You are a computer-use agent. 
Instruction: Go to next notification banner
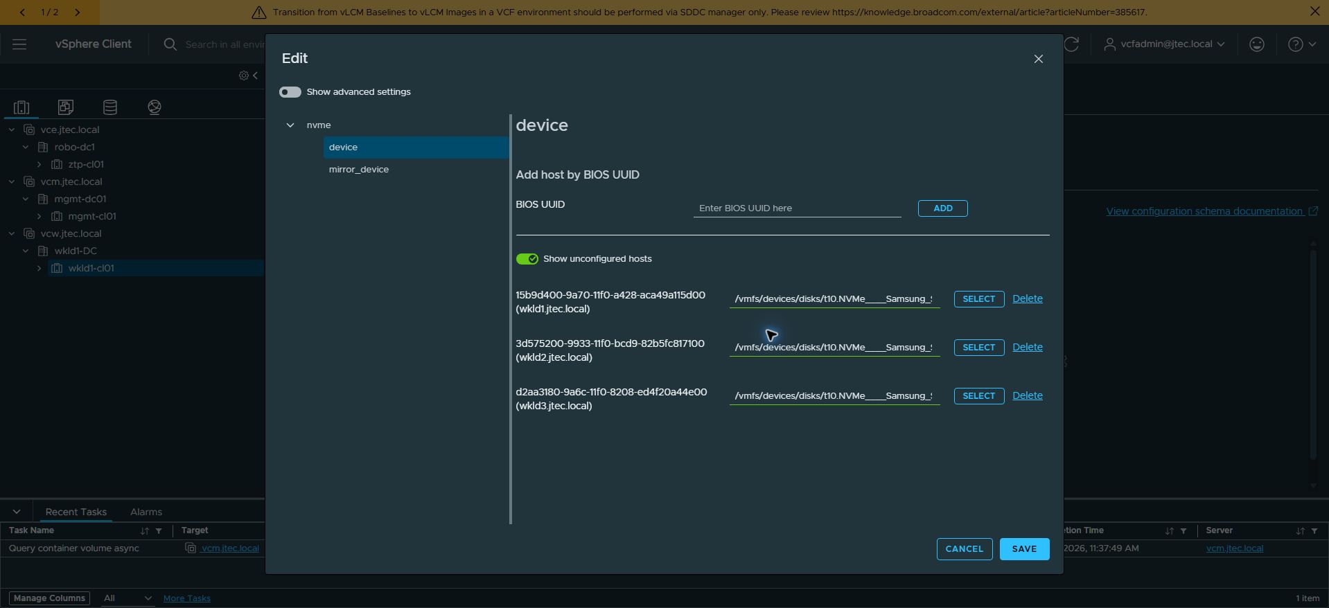tap(77, 12)
